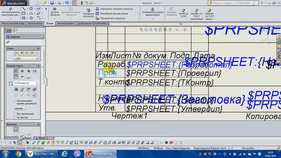Click the Шрифт... button
Image resolution: width=281 pixels, height=158 pixels.
pos(19,108)
